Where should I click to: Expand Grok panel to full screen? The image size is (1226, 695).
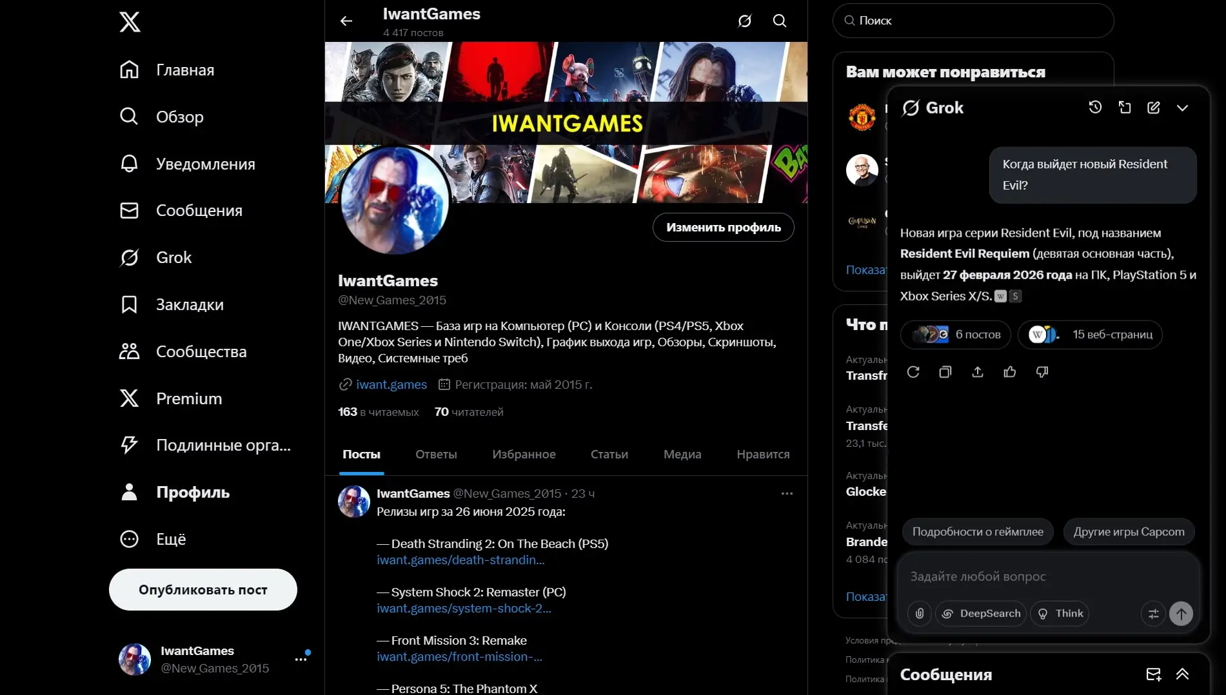(1125, 108)
